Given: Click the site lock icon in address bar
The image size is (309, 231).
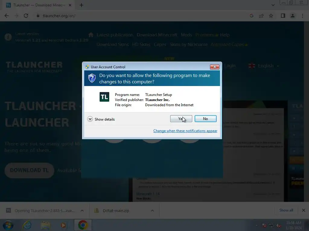Looking at the screenshot, I should click(x=38, y=16).
